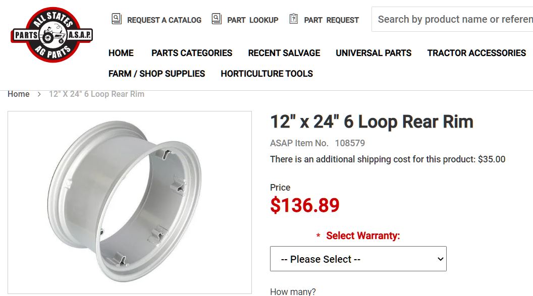Viewport: 533px width, 296px height.
Task: Open the Home navigation menu item
Action: coord(121,53)
